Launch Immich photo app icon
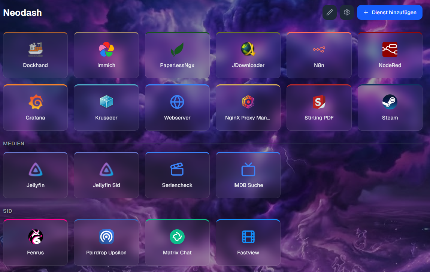Image resolution: width=430 pixels, height=272 pixels. (106, 49)
